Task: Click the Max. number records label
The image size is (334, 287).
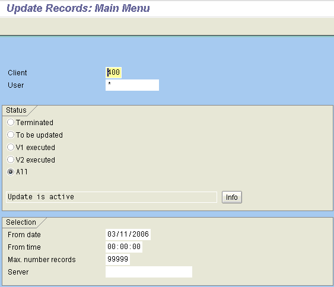Action: 42,260
